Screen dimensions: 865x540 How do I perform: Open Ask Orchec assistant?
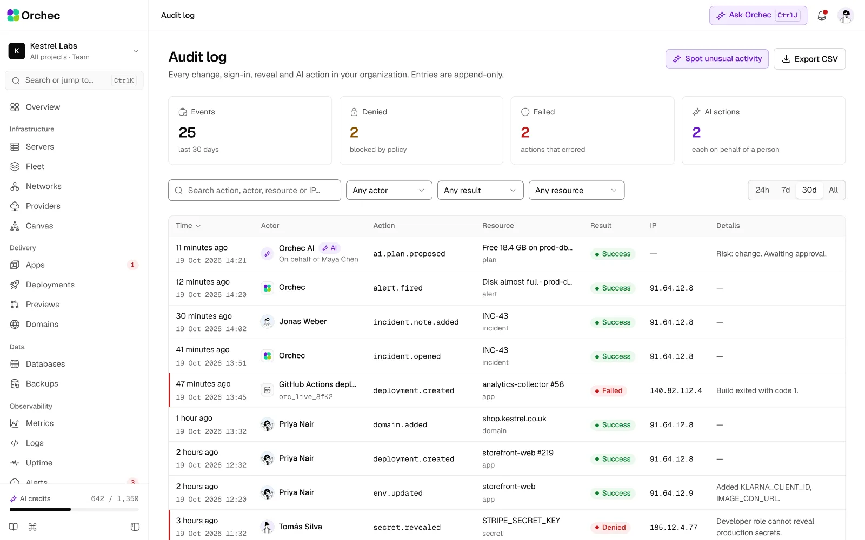758,15
